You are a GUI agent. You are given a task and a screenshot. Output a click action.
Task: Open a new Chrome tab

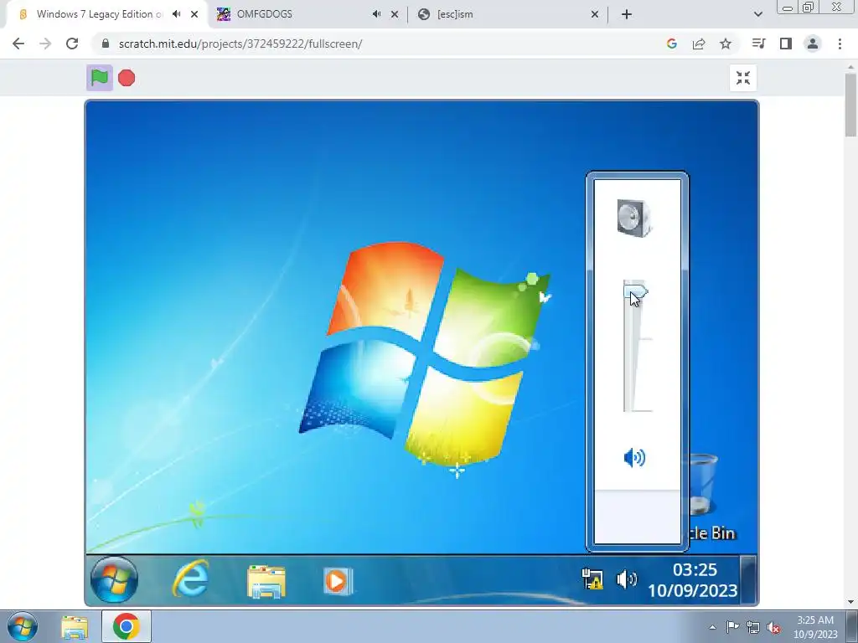(627, 15)
